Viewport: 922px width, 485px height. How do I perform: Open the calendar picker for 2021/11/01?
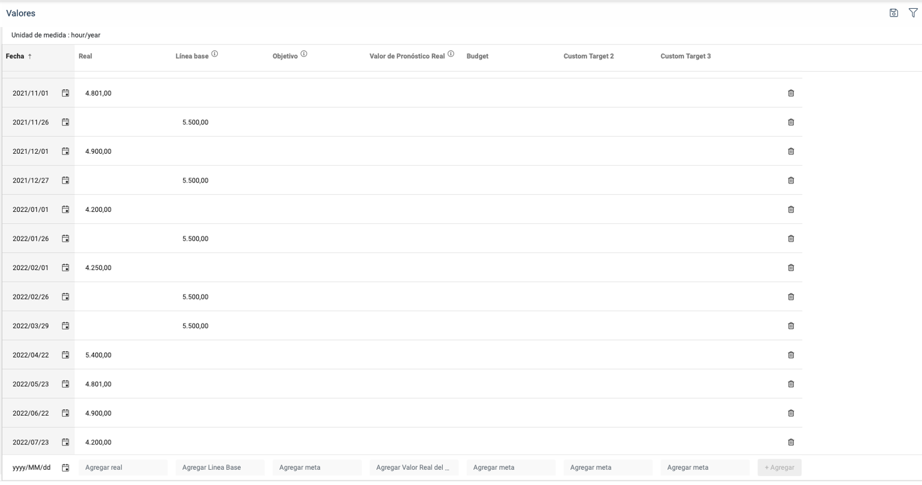pyautogui.click(x=66, y=93)
